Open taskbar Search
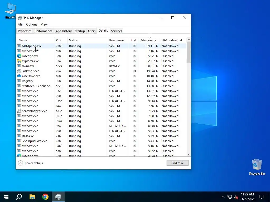 coord(19,197)
